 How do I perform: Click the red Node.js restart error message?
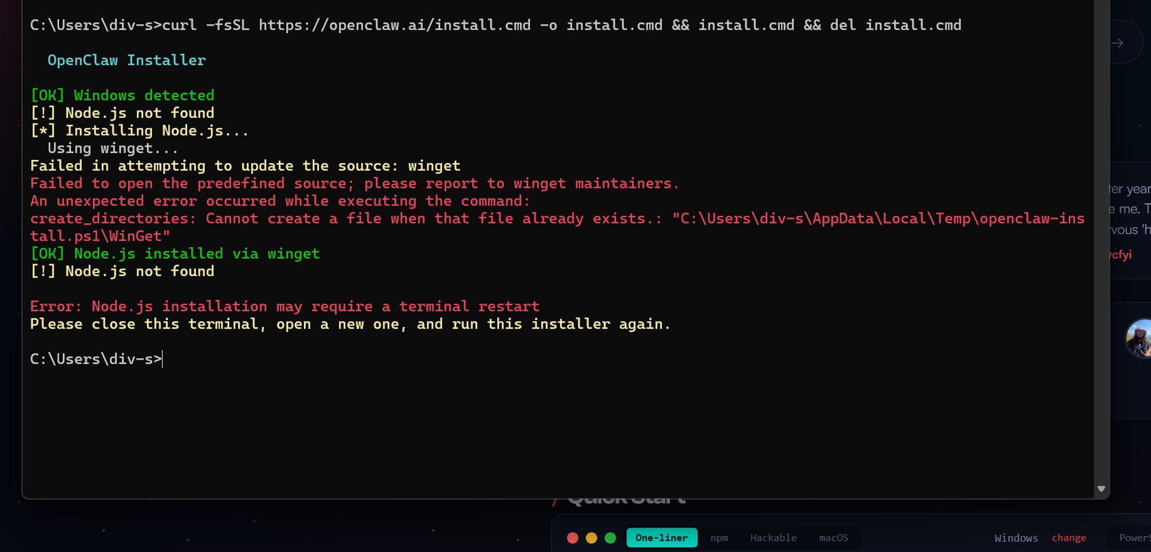285,306
